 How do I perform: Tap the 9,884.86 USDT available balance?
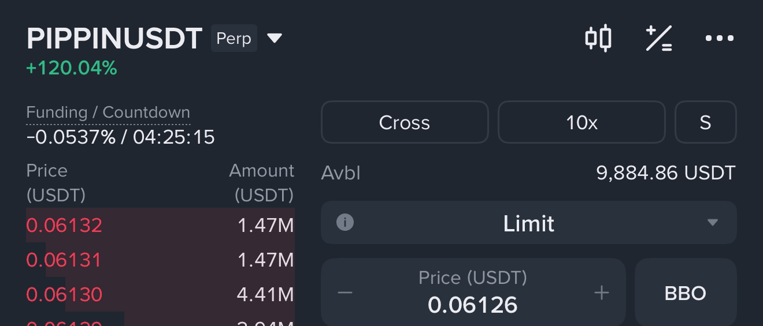666,173
